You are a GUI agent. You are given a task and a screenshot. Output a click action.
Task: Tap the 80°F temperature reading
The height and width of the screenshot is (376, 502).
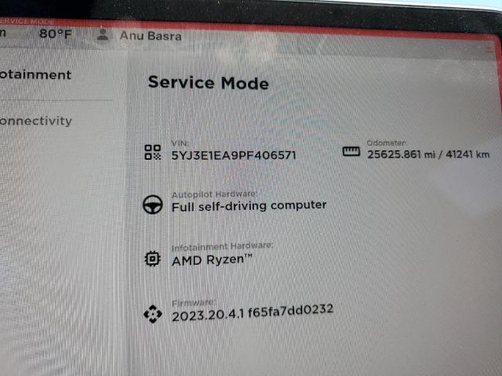[56, 34]
